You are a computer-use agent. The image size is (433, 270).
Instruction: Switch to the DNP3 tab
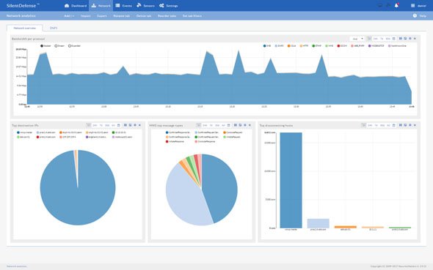coord(54,28)
